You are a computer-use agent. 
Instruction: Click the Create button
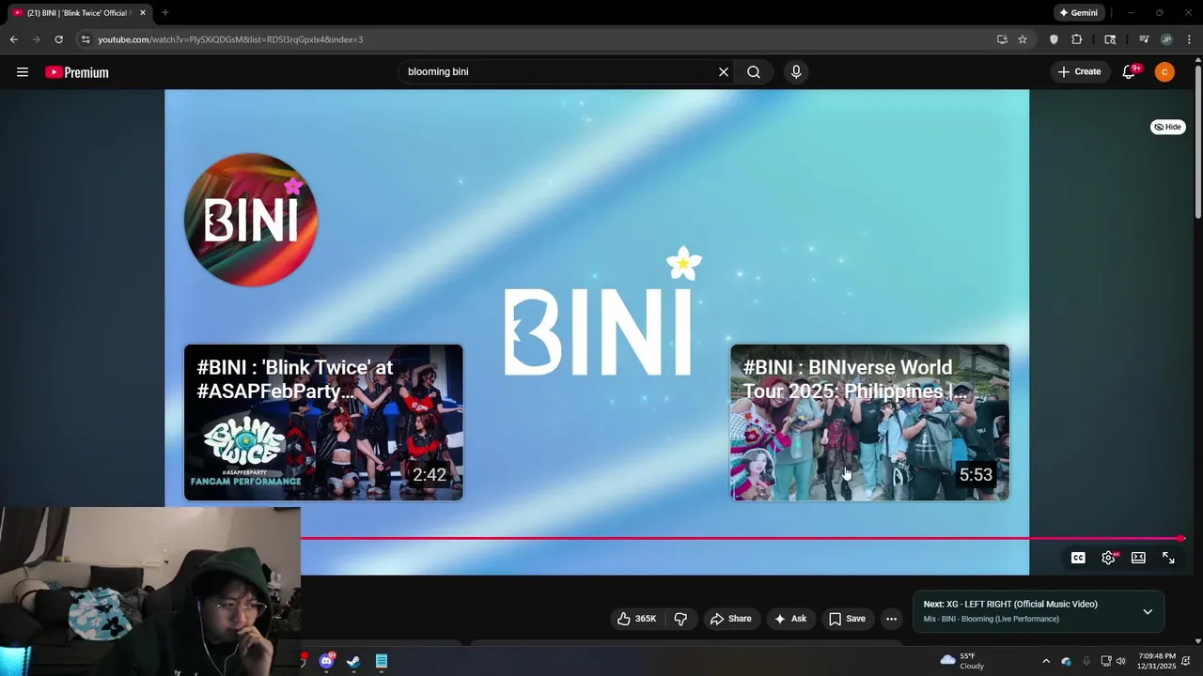point(1079,72)
